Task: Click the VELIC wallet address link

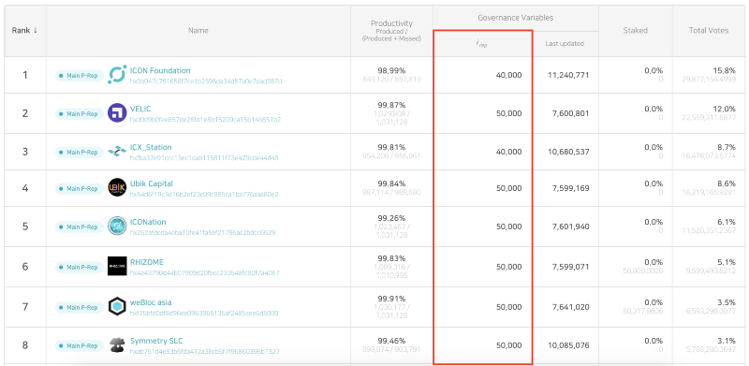Action: pos(205,120)
